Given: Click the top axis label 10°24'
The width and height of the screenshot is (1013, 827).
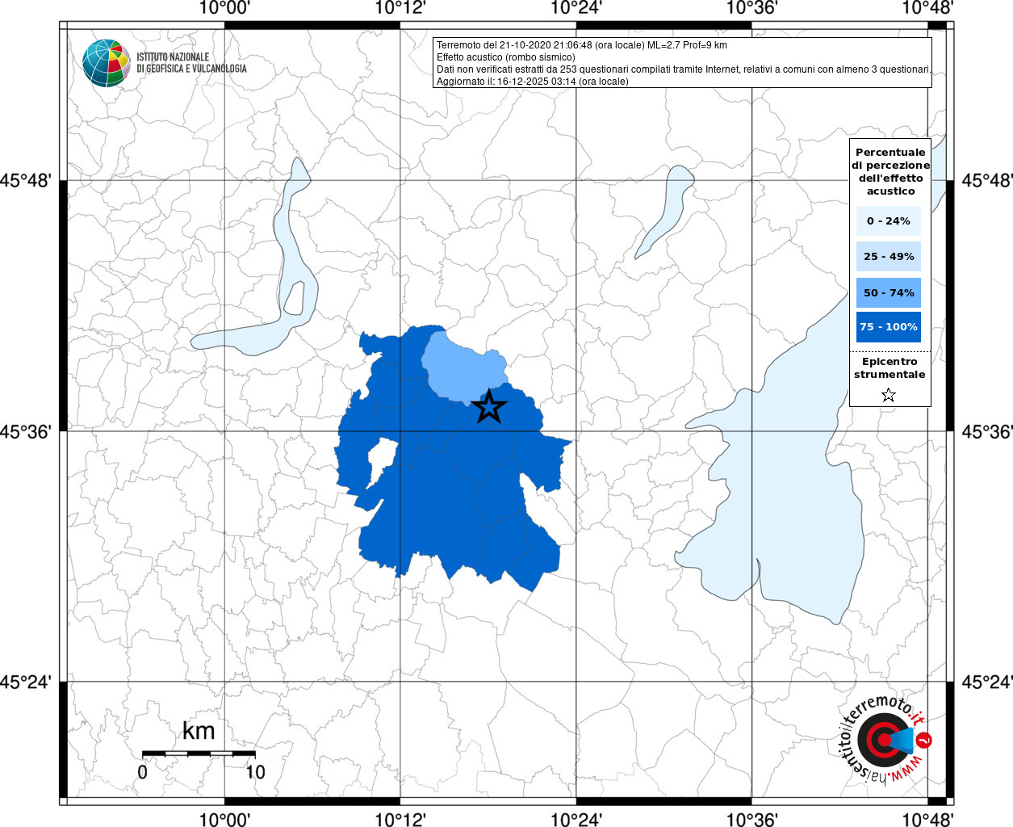Looking at the screenshot, I should point(576,8).
